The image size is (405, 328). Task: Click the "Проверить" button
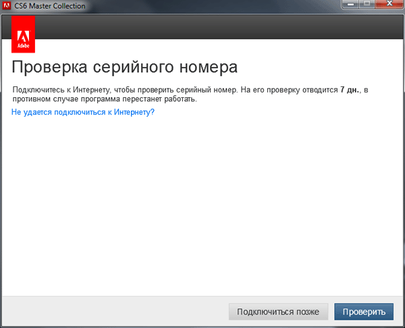(x=364, y=312)
